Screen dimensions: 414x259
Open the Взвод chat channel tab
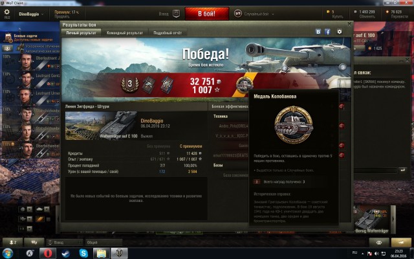(x=65, y=242)
